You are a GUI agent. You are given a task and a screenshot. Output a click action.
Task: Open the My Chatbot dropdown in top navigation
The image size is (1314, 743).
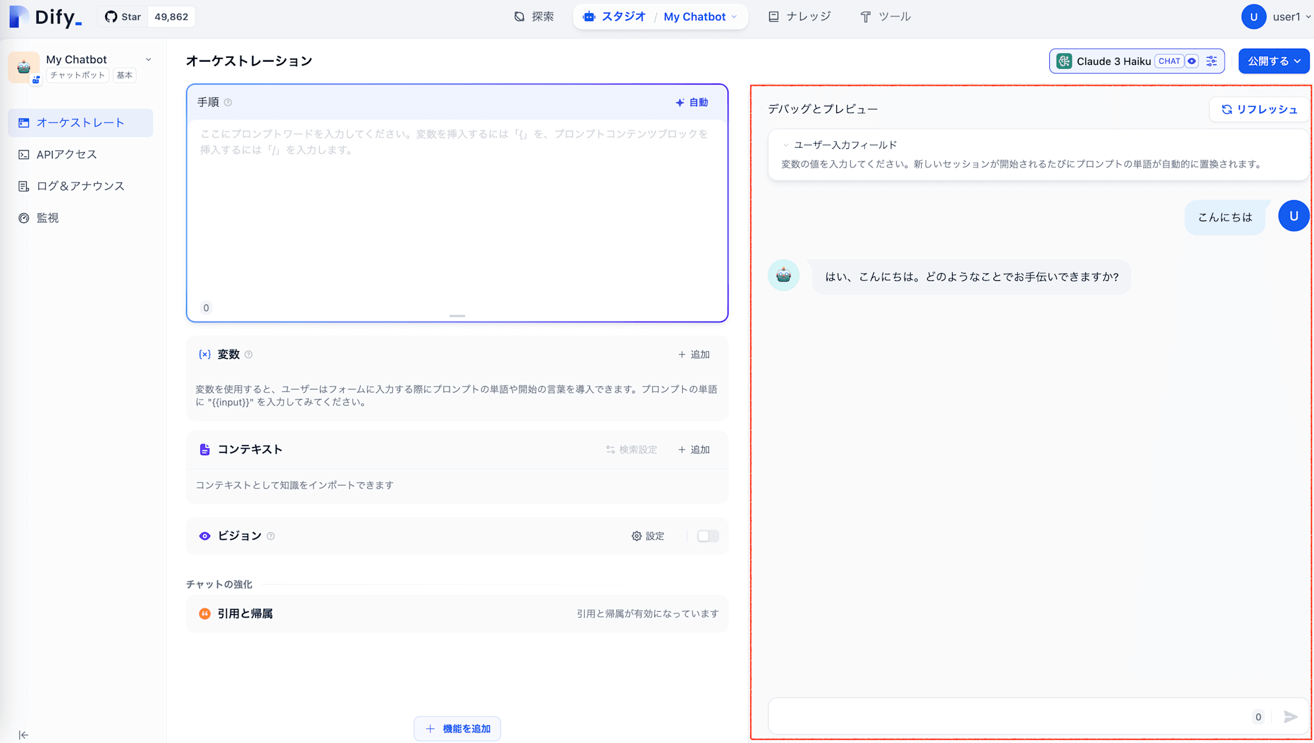[700, 16]
